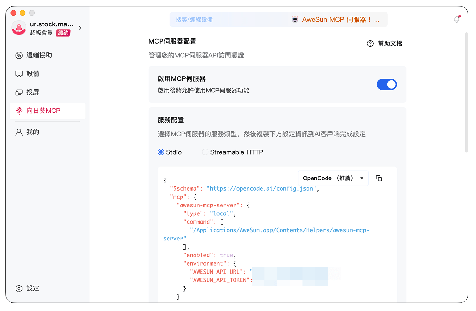Click the 我的 person icon
The image size is (476, 311).
[19, 132]
